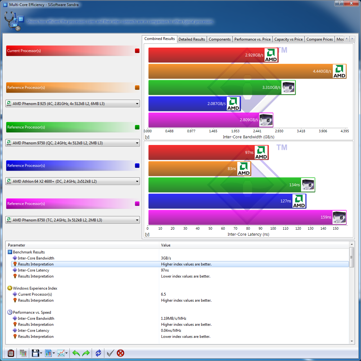Click the stethoscope module icon in header
Image resolution: width=361 pixels, height=361 pixels.
coord(14,21)
